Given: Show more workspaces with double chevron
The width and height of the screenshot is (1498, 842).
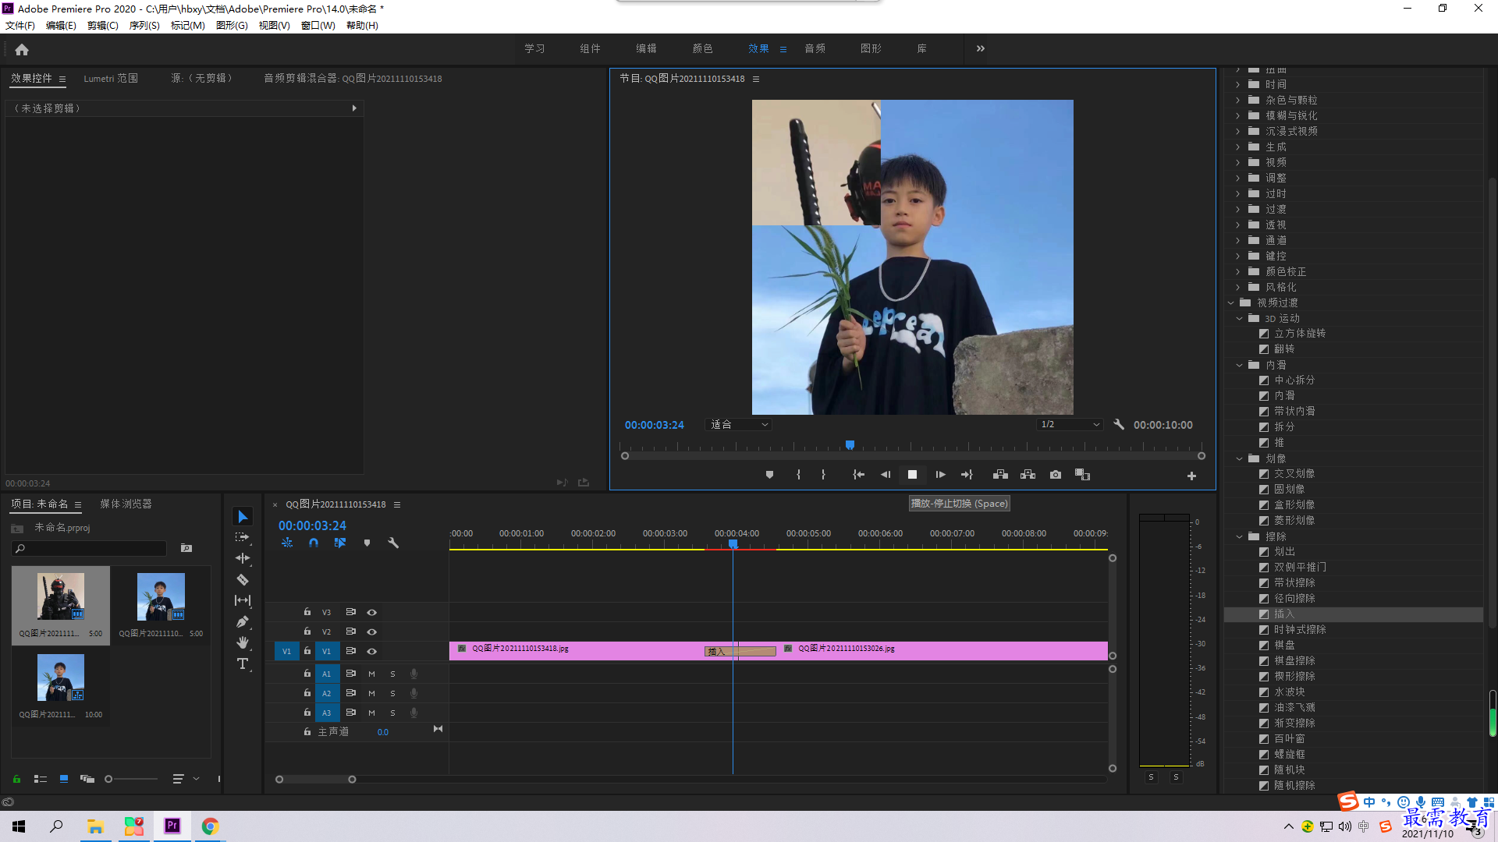Looking at the screenshot, I should click(980, 48).
